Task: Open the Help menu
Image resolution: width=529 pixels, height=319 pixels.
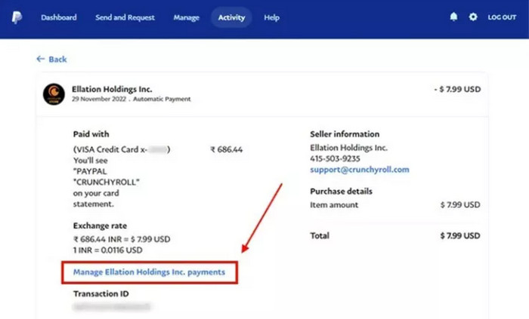Action: pyautogui.click(x=271, y=17)
